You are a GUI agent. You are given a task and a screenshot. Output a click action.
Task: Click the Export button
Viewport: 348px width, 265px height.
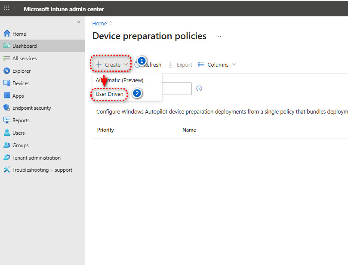pos(180,65)
